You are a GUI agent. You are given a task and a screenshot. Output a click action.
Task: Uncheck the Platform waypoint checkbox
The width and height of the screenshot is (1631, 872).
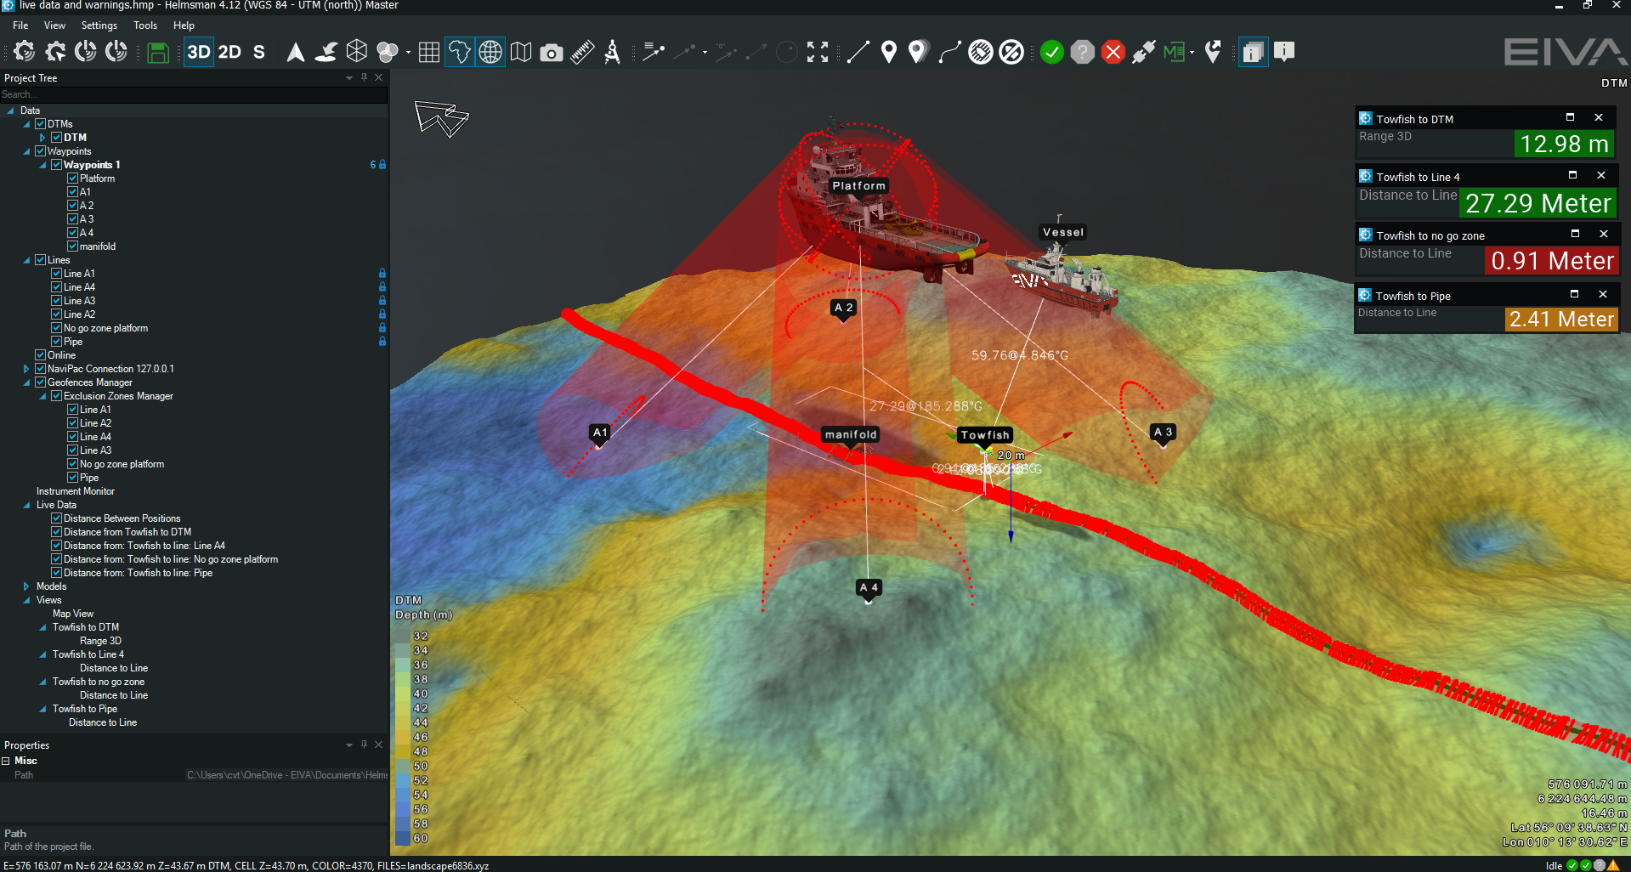tap(72, 178)
